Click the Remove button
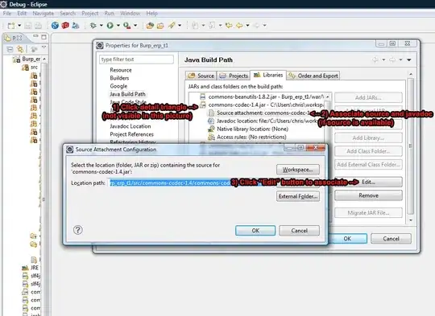The width and height of the screenshot is (435, 316). click(368, 195)
